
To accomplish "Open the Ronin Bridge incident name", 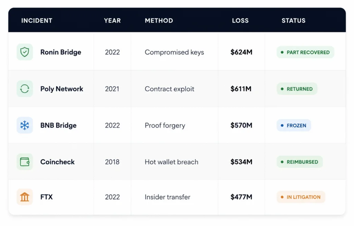I will click(61, 52).
